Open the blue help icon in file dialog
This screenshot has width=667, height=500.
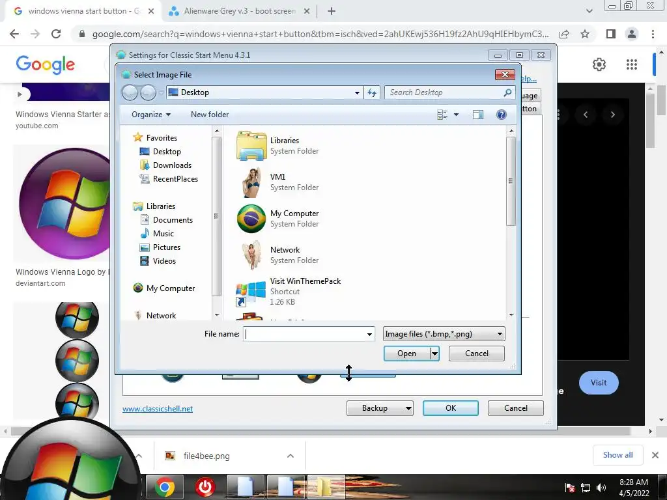point(502,115)
